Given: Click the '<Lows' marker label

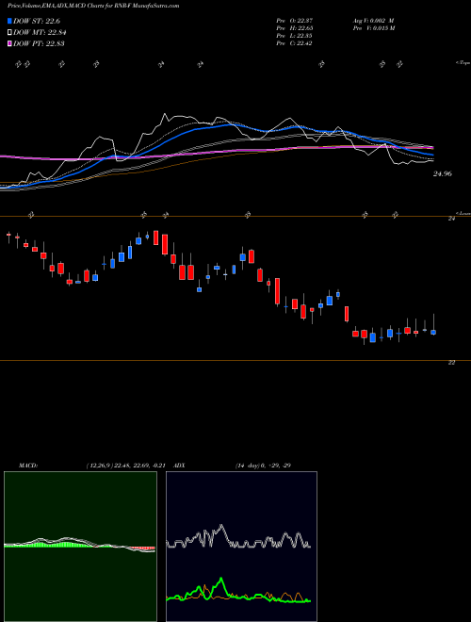Looking at the screenshot, I should 463,213.
